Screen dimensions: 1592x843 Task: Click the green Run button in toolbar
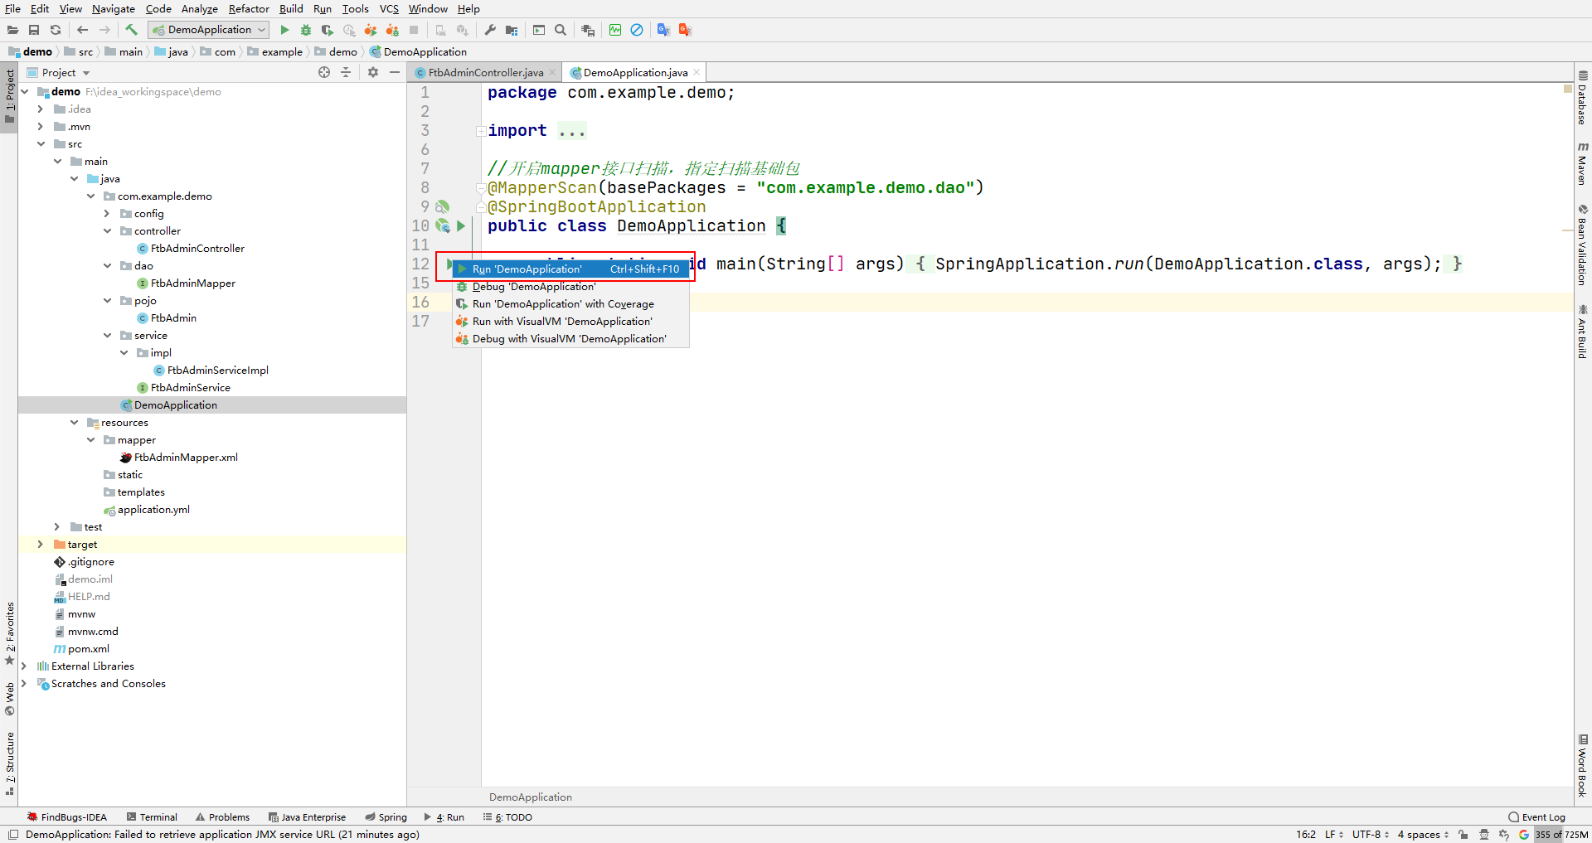[x=284, y=30]
